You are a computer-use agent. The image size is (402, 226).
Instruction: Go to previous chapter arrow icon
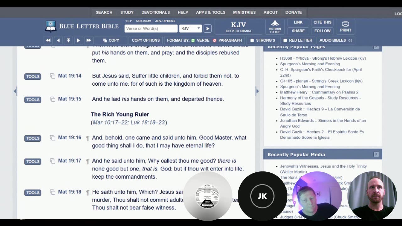click(58, 40)
